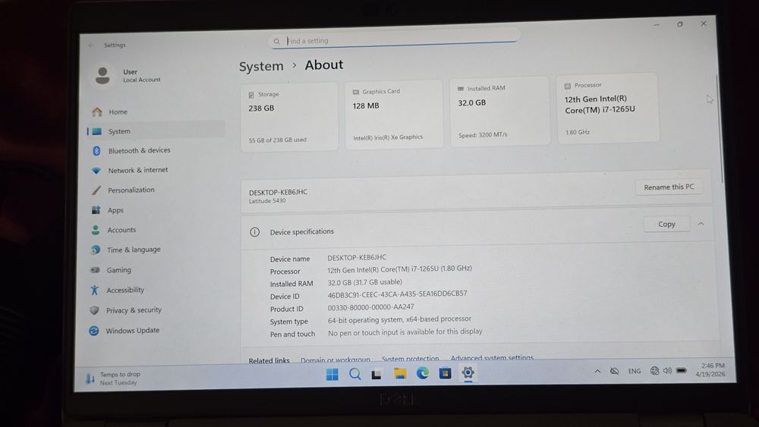Click the person icon beside Accounts

point(96,230)
